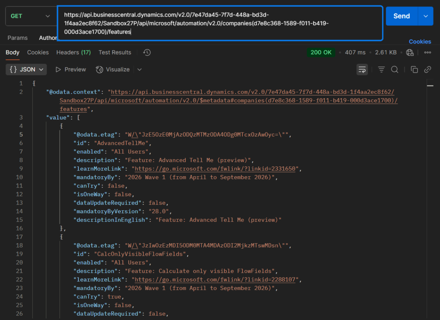Expand the Send button dropdown arrow
This screenshot has height=320, width=440.
425,16
